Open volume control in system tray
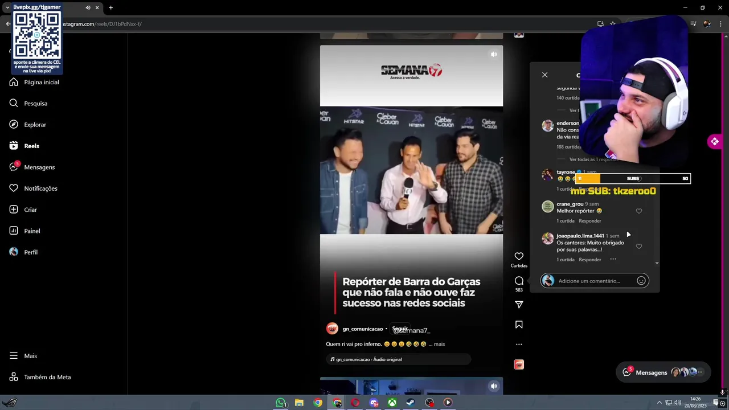Viewport: 729px width, 410px height. click(x=679, y=403)
